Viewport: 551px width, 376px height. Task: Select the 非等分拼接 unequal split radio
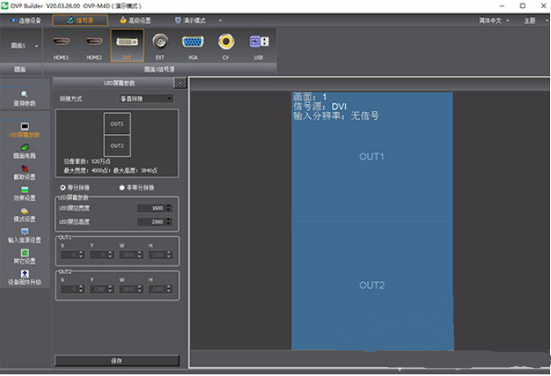[137, 188]
